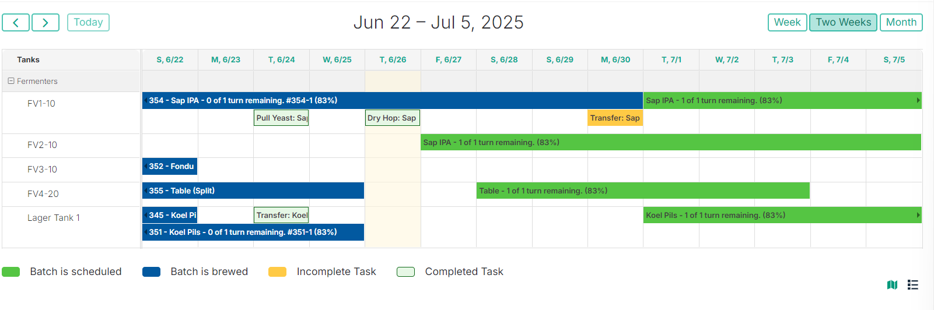Jump to Today
The height and width of the screenshot is (310, 934).
(88, 22)
